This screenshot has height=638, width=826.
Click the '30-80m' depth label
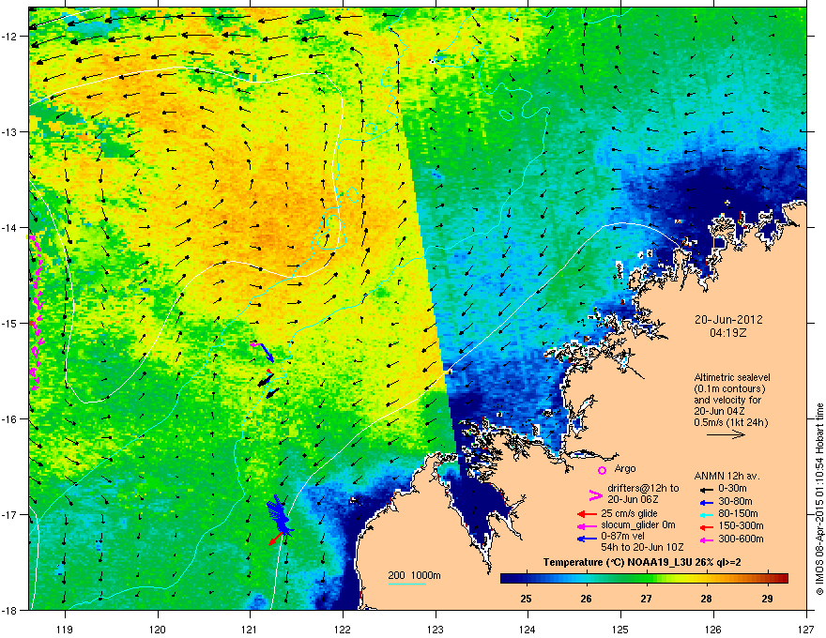click(x=735, y=501)
